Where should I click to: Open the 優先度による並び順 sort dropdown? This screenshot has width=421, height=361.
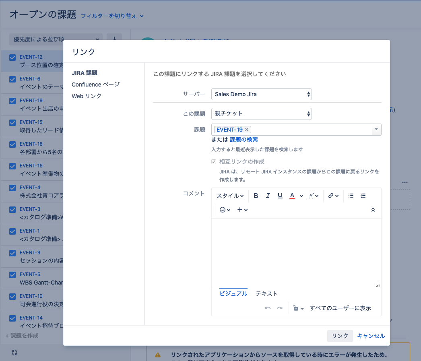56,39
